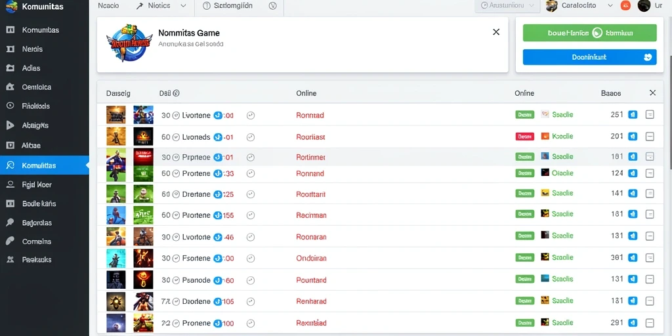This screenshot has height=336, width=672.
Task: Click the red badge in Roorilast row
Action: pyautogui.click(x=524, y=136)
